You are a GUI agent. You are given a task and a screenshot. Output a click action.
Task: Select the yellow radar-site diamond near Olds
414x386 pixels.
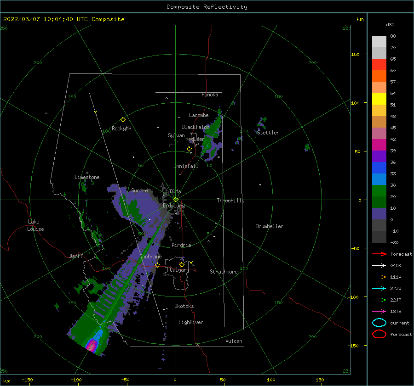point(176,200)
